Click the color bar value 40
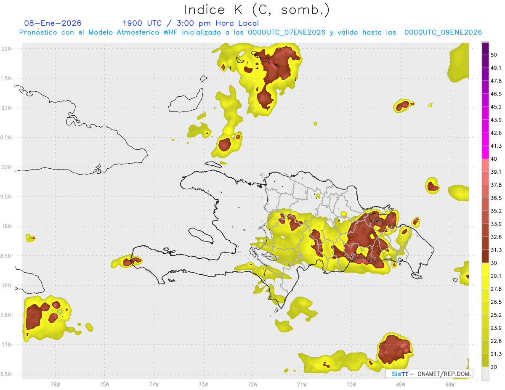Screen dimensions: 505x390 pos(494,159)
